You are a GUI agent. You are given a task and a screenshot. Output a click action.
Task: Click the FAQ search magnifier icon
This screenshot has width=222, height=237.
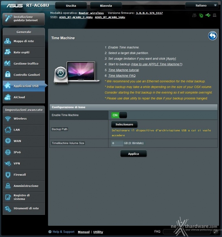point(216,232)
